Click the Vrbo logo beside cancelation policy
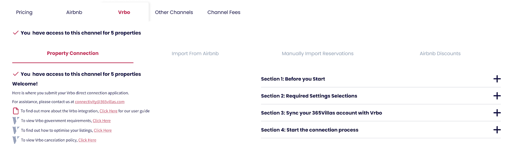Image resolution: width=513 pixels, height=151 pixels. coord(15,140)
